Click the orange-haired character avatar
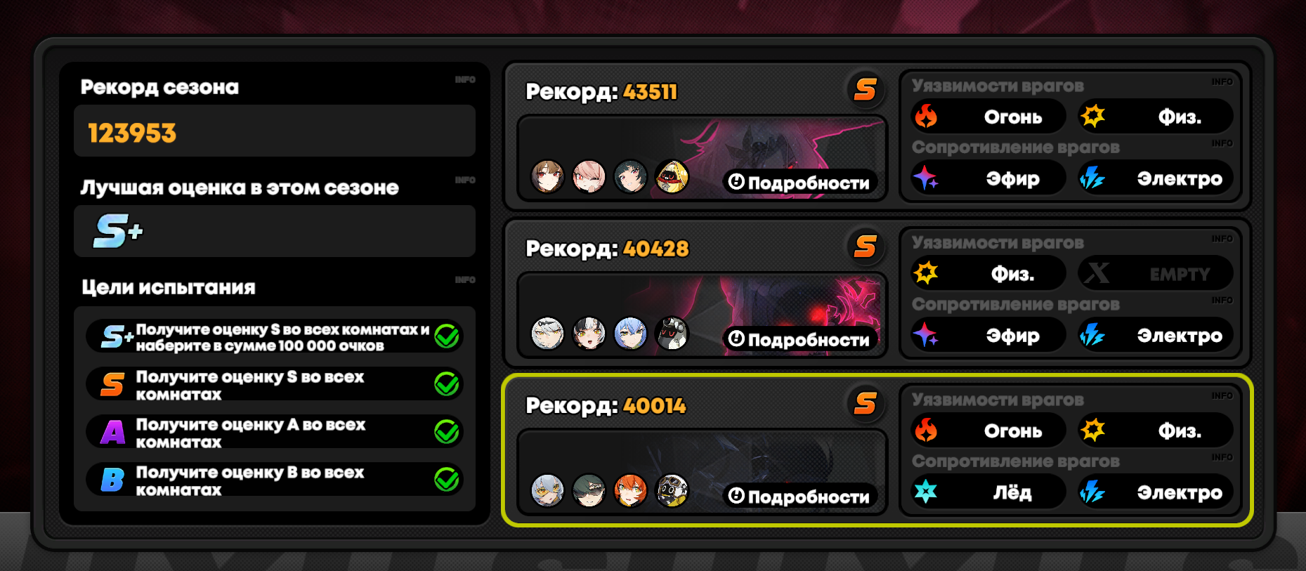This screenshot has width=1306, height=571. pyautogui.click(x=630, y=490)
